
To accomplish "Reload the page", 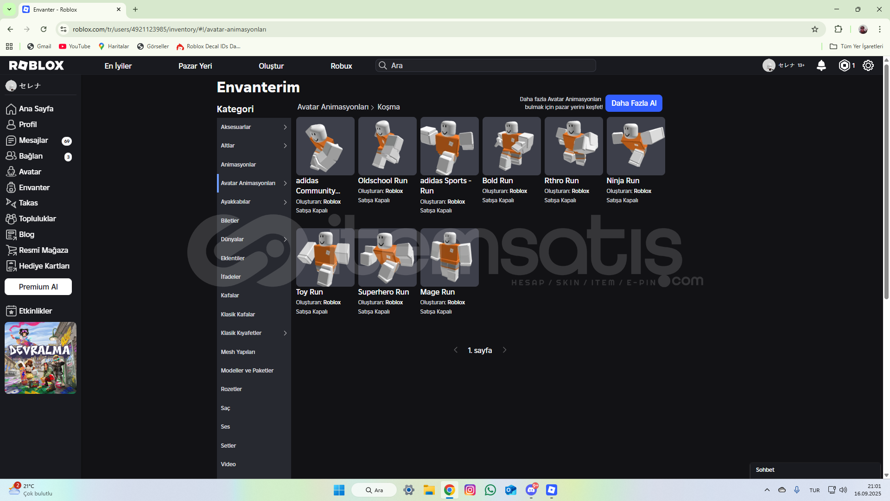I will 44,29.
